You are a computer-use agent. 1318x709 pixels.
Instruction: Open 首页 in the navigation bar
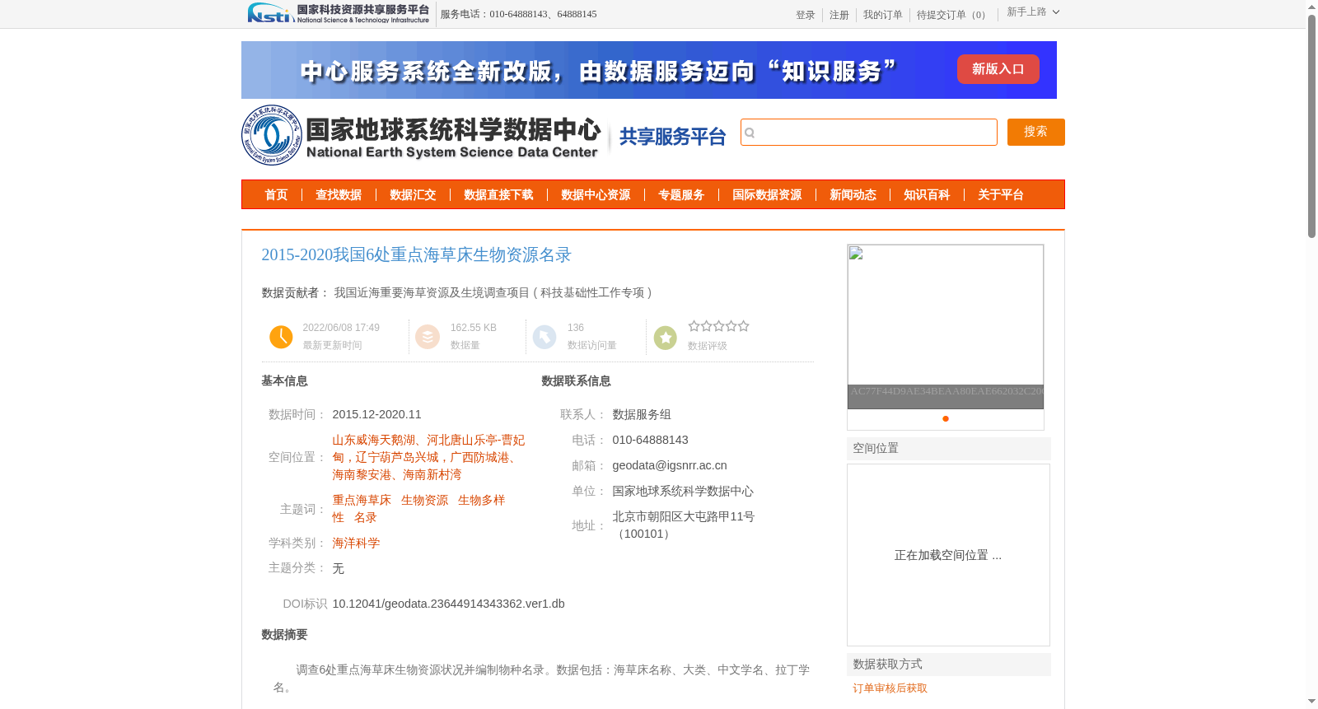tap(276, 195)
